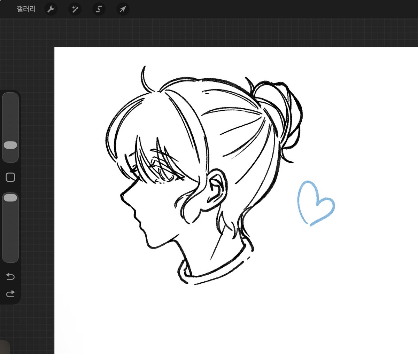Click the brush opacity slider handle
Viewport: 418px width, 354px height.
(10, 198)
